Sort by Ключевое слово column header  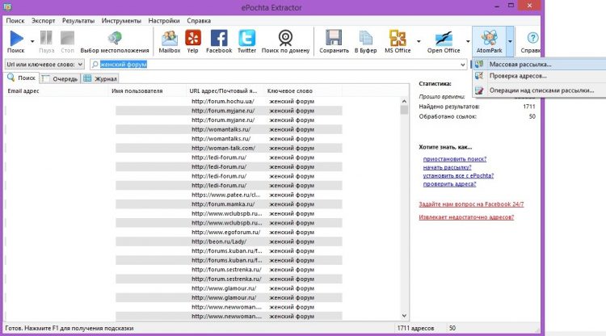pyautogui.click(x=303, y=91)
